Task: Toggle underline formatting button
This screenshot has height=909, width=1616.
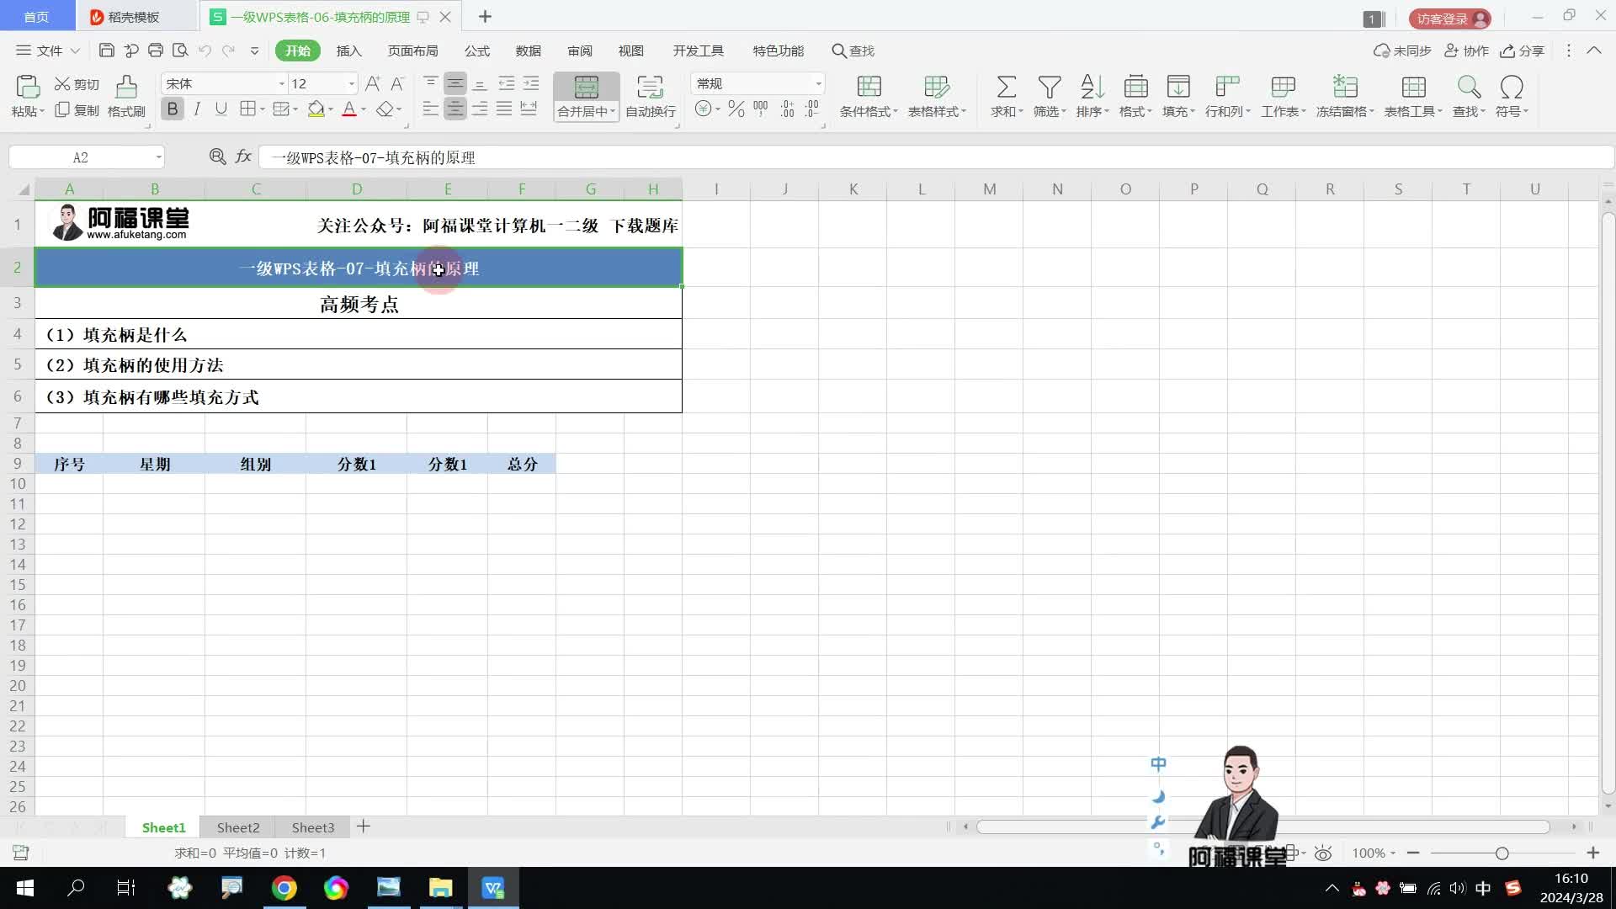Action: (221, 109)
